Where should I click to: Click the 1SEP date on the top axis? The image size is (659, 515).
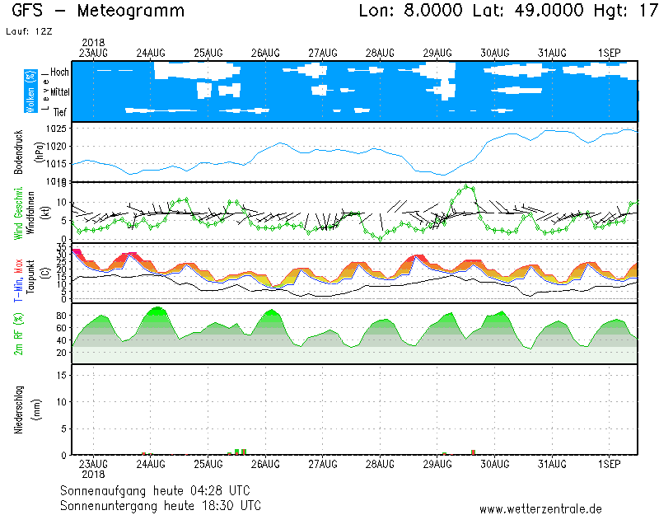(x=610, y=53)
